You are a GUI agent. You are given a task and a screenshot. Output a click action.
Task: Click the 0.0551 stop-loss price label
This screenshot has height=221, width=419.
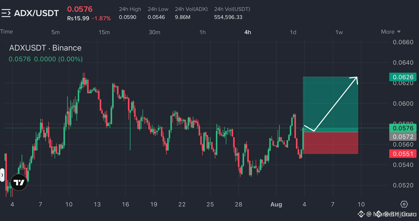tap(403, 154)
